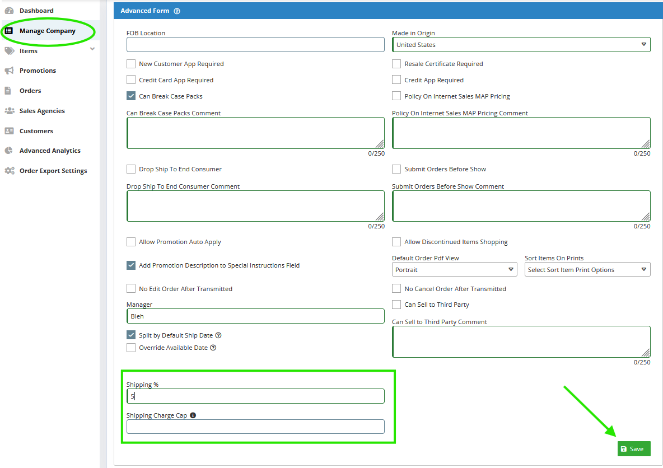Viewport: 663px width, 468px height.
Task: Focus Submit Orders Before Show Comment box
Action: (x=521, y=206)
